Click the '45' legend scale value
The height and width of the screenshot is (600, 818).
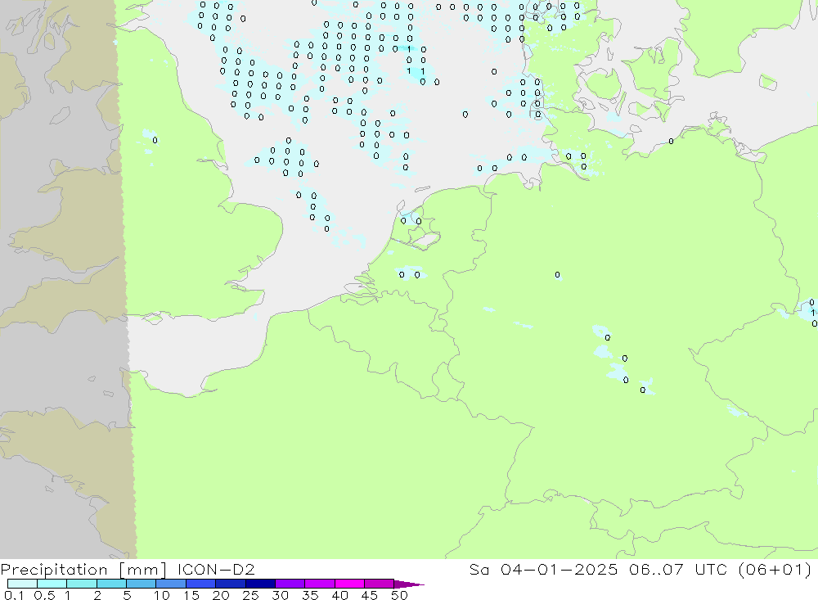point(370,595)
